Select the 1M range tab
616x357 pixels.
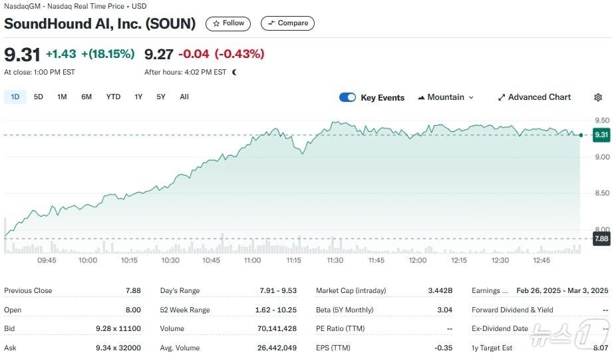click(x=62, y=97)
